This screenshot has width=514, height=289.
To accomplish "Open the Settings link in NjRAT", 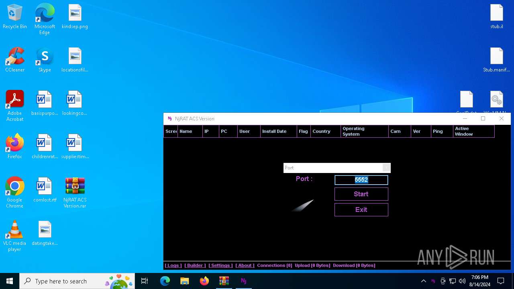I will coord(220,265).
